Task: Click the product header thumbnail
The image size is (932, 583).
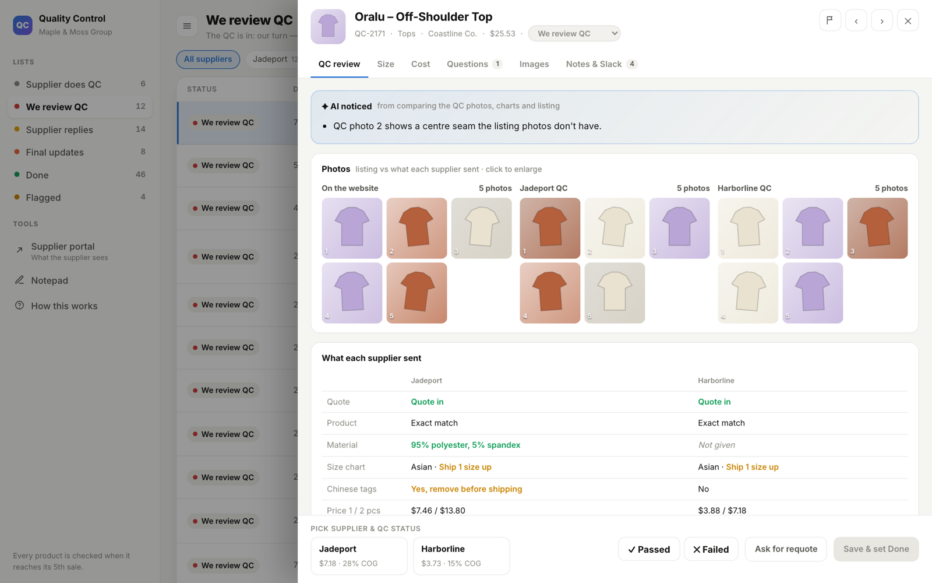Action: coord(328,26)
